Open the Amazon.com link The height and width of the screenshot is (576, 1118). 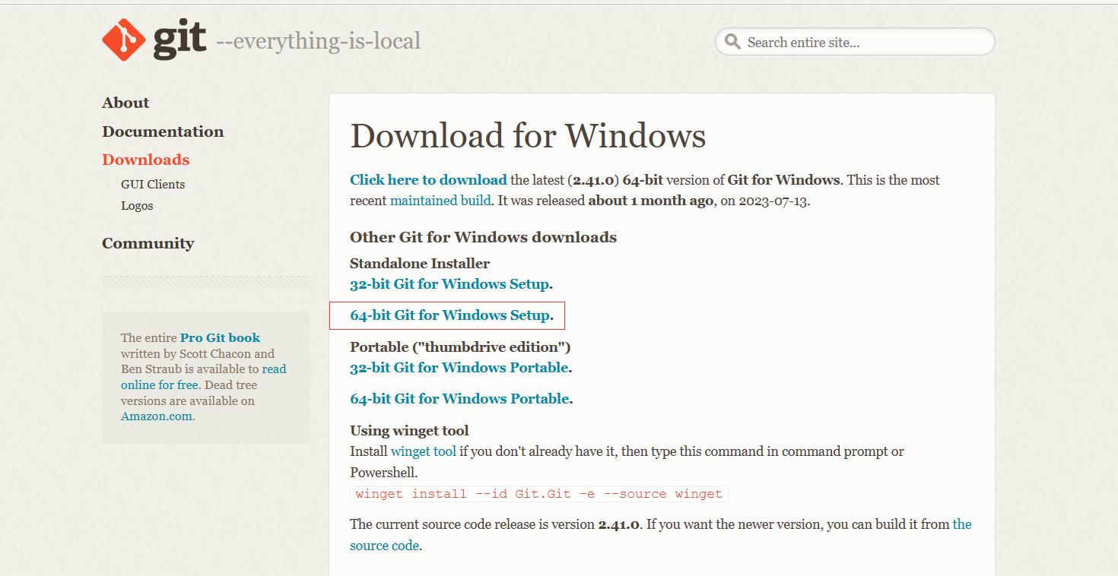point(157,416)
